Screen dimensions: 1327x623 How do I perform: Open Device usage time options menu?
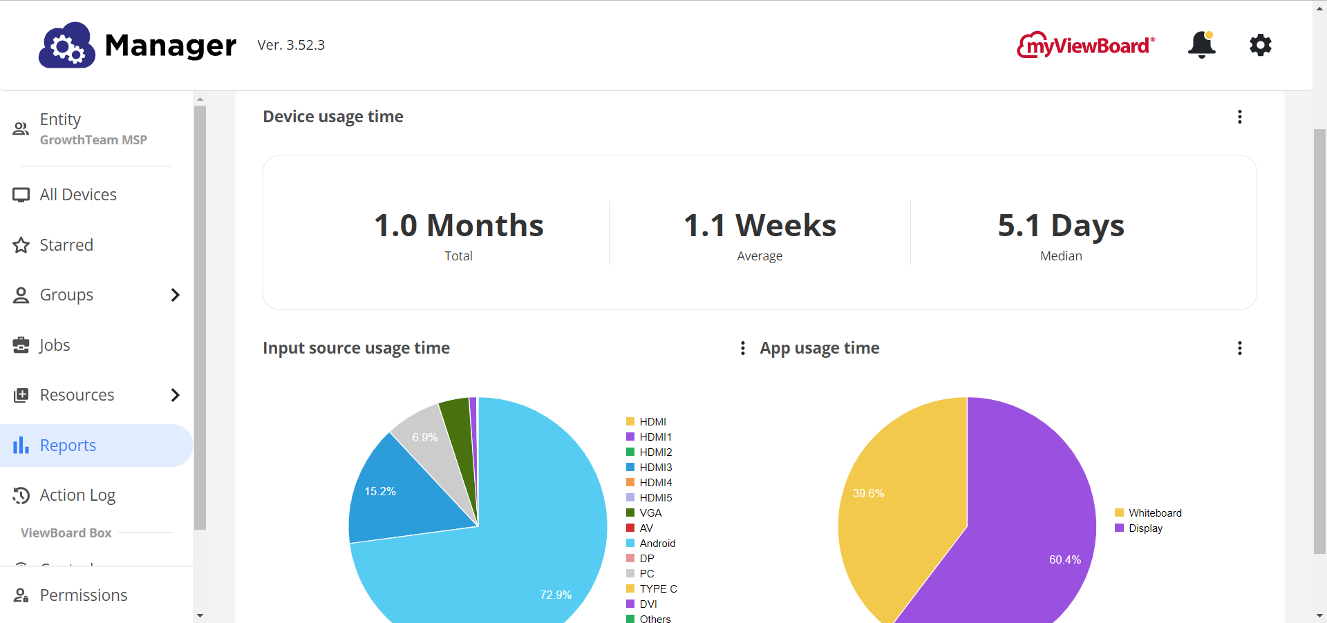tap(1240, 117)
